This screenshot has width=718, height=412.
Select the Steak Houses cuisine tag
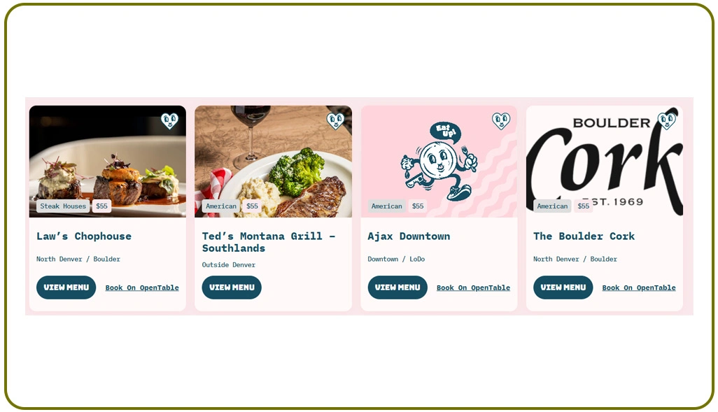tap(63, 206)
